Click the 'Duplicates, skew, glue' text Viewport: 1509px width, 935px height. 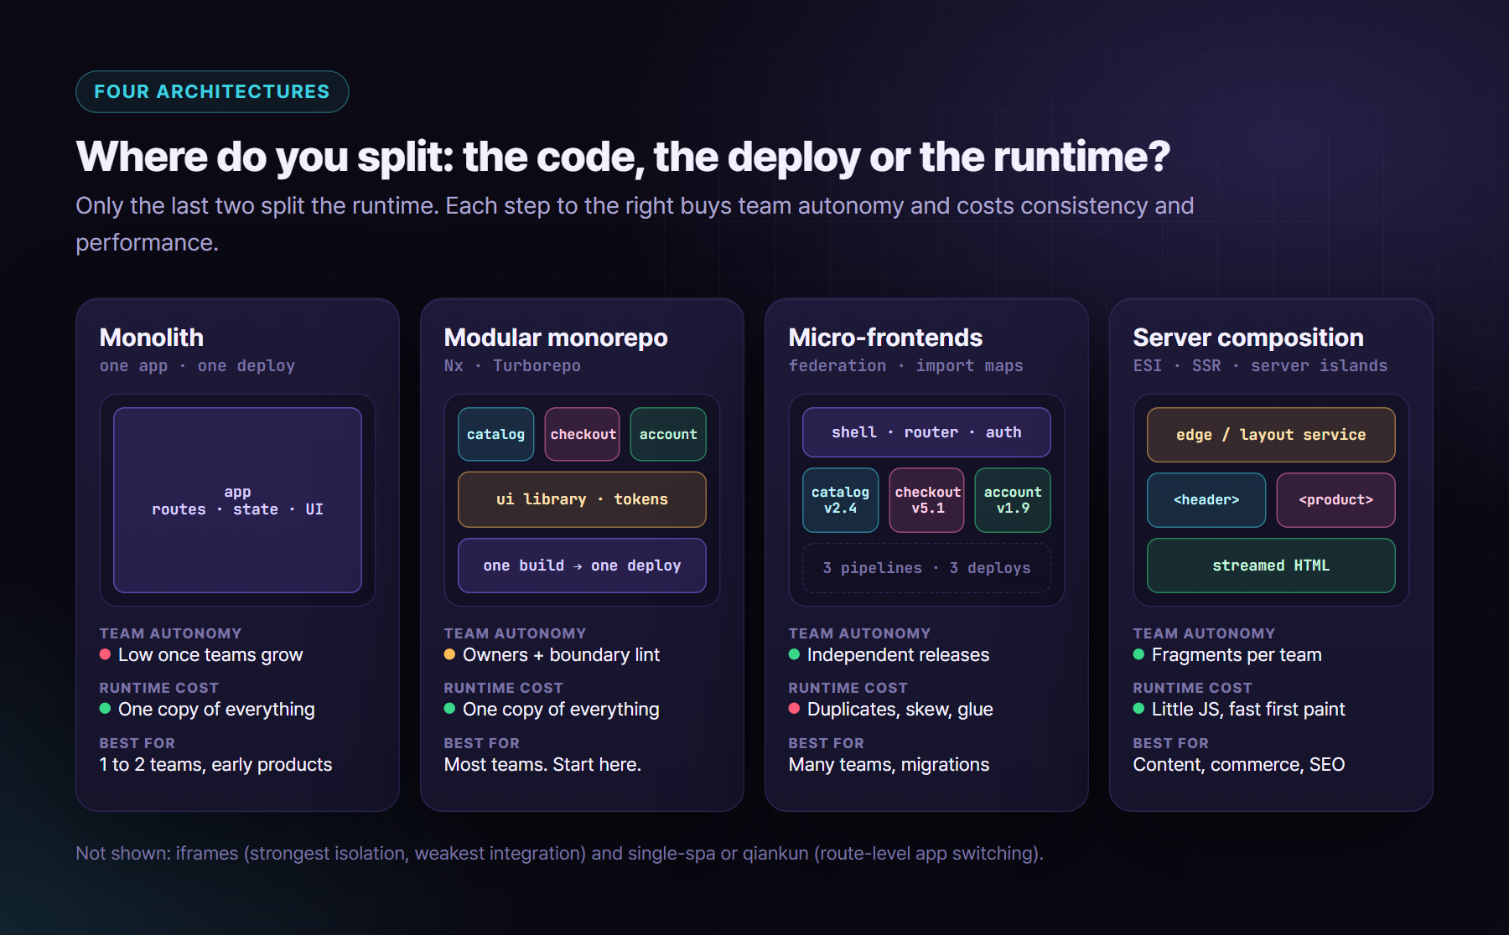900,710
